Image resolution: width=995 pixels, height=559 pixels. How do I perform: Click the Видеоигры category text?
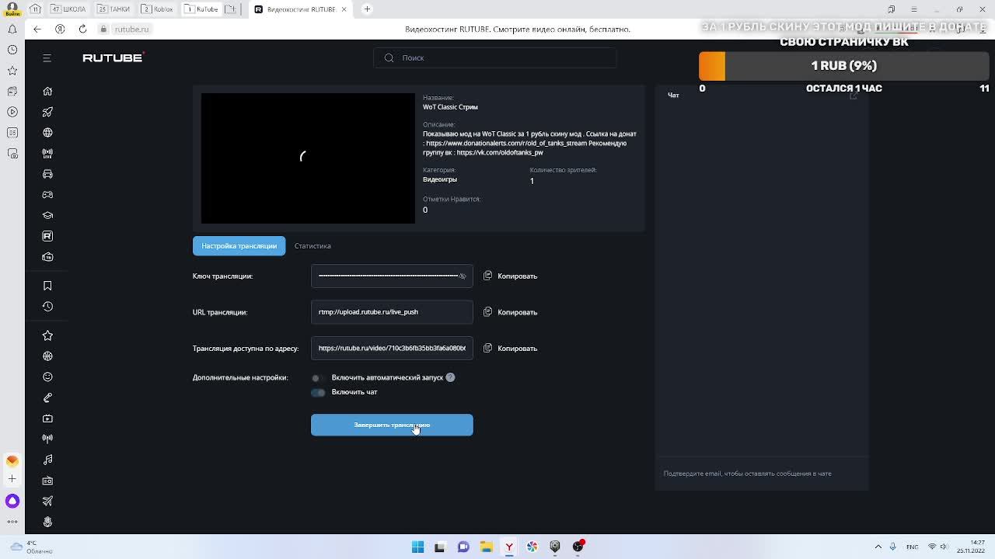pos(440,179)
